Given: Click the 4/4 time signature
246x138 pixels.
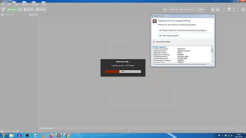Looking at the screenshot, I should click(x=181, y=10).
